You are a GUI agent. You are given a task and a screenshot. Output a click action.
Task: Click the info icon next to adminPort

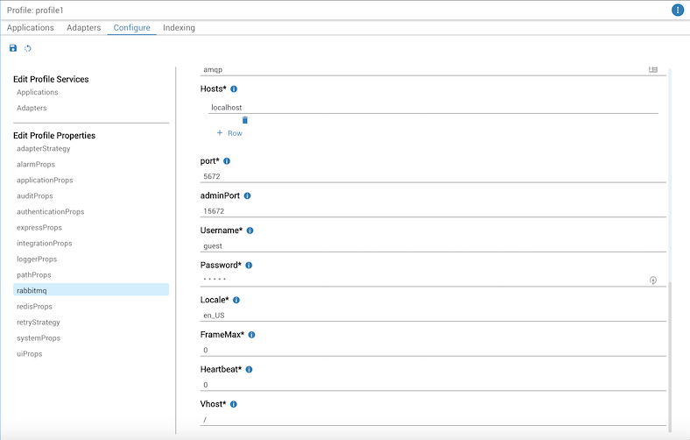(247, 196)
